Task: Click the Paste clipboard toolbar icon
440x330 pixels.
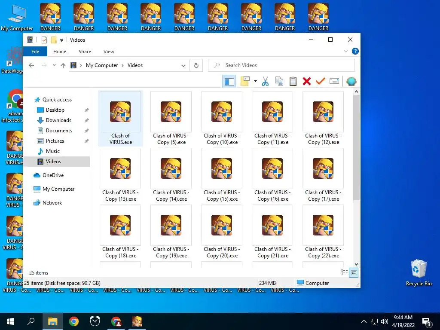Action: [x=293, y=81]
